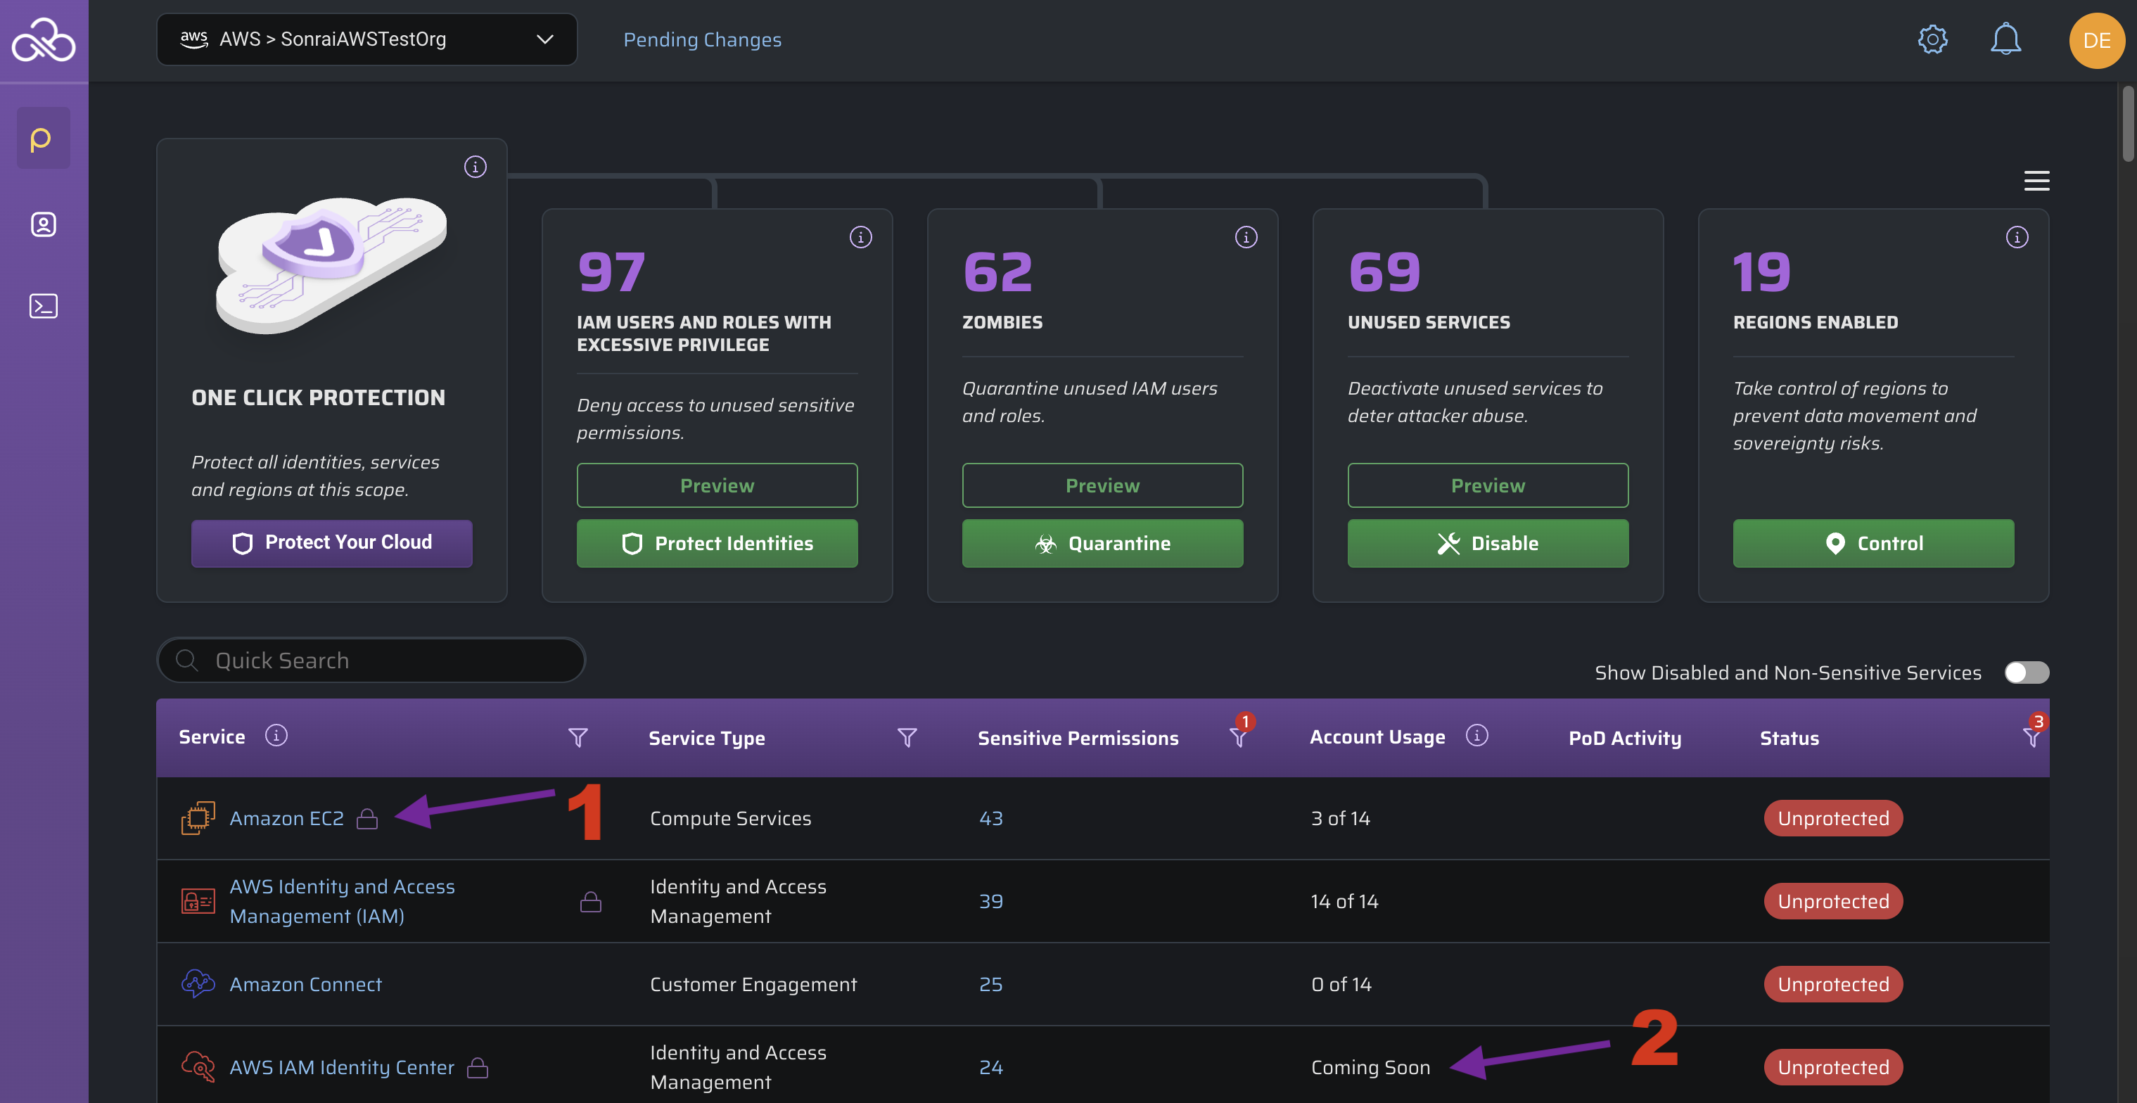
Task: Show info next to Service column header
Action: [x=276, y=736]
